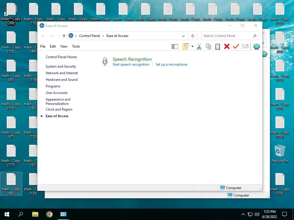Viewport: 294px width, 220px height.
Task: Open network status tray icon
Action: click(x=250, y=214)
